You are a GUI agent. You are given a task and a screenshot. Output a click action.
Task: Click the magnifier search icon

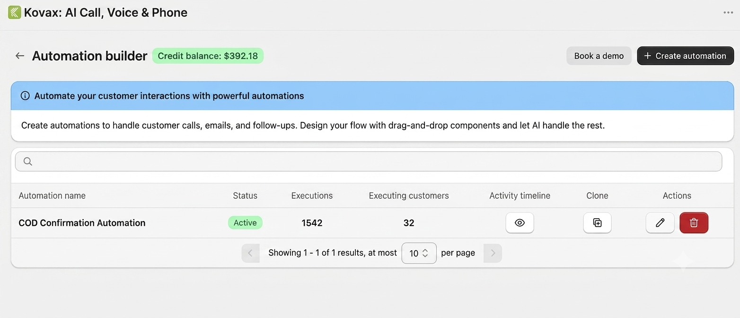coord(28,161)
